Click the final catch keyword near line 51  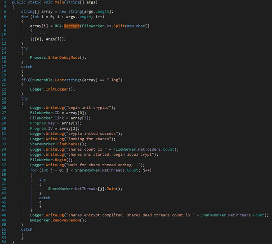[26, 230]
